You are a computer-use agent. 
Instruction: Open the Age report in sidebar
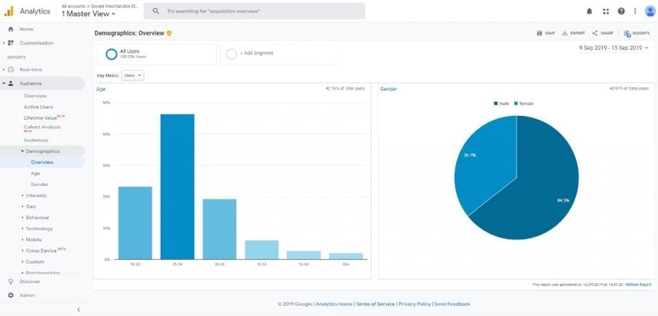pos(35,173)
